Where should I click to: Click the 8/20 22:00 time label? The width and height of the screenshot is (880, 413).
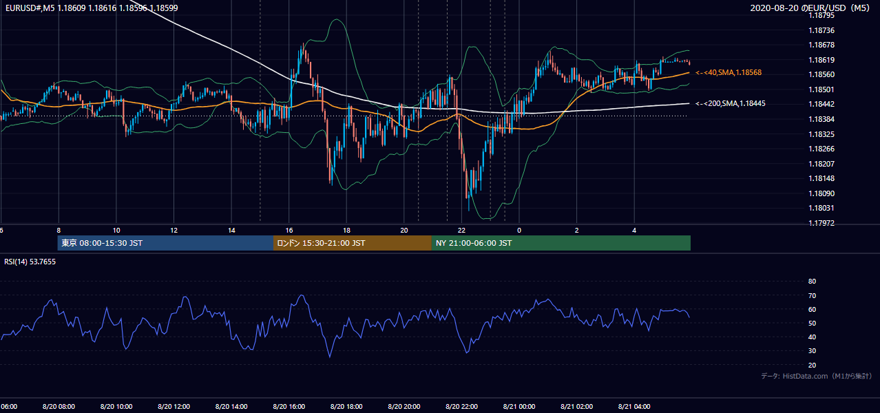pos(461,407)
